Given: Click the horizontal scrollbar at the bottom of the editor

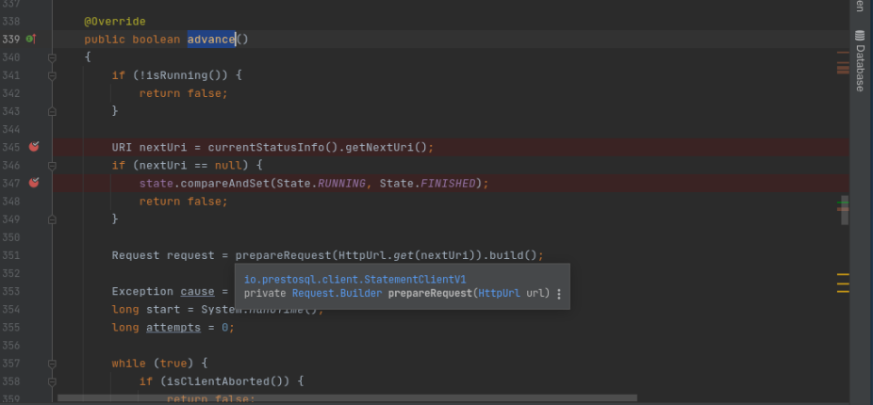Looking at the screenshot, I should 348,398.
